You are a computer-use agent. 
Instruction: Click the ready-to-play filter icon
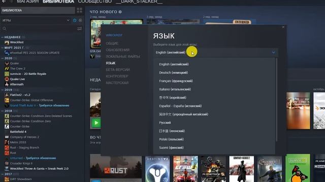tap(80, 20)
